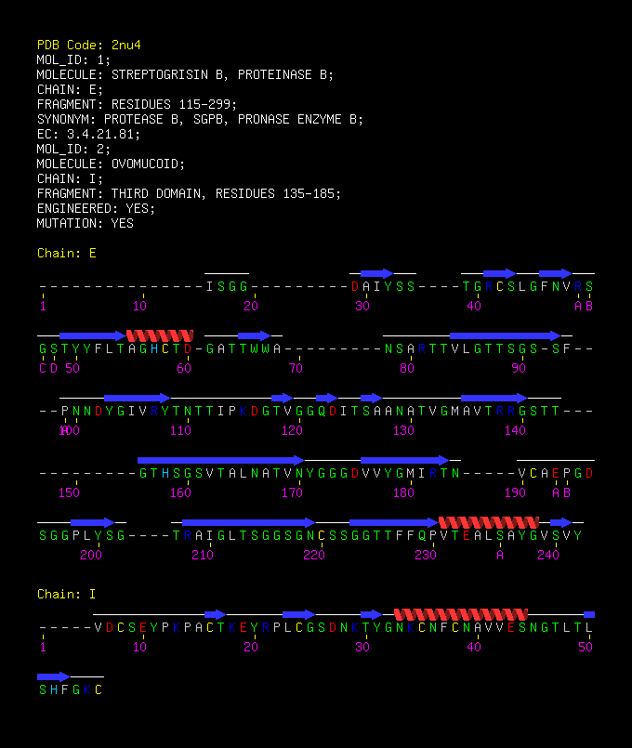Click the strand arrow above GIVRY

[x=138, y=398]
